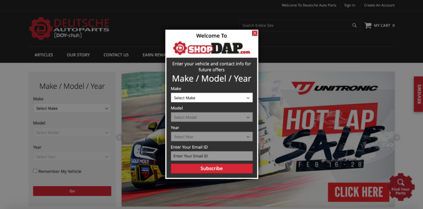The image size is (423, 209).
Task: Open the shopping cart icon
Action: click(368, 26)
